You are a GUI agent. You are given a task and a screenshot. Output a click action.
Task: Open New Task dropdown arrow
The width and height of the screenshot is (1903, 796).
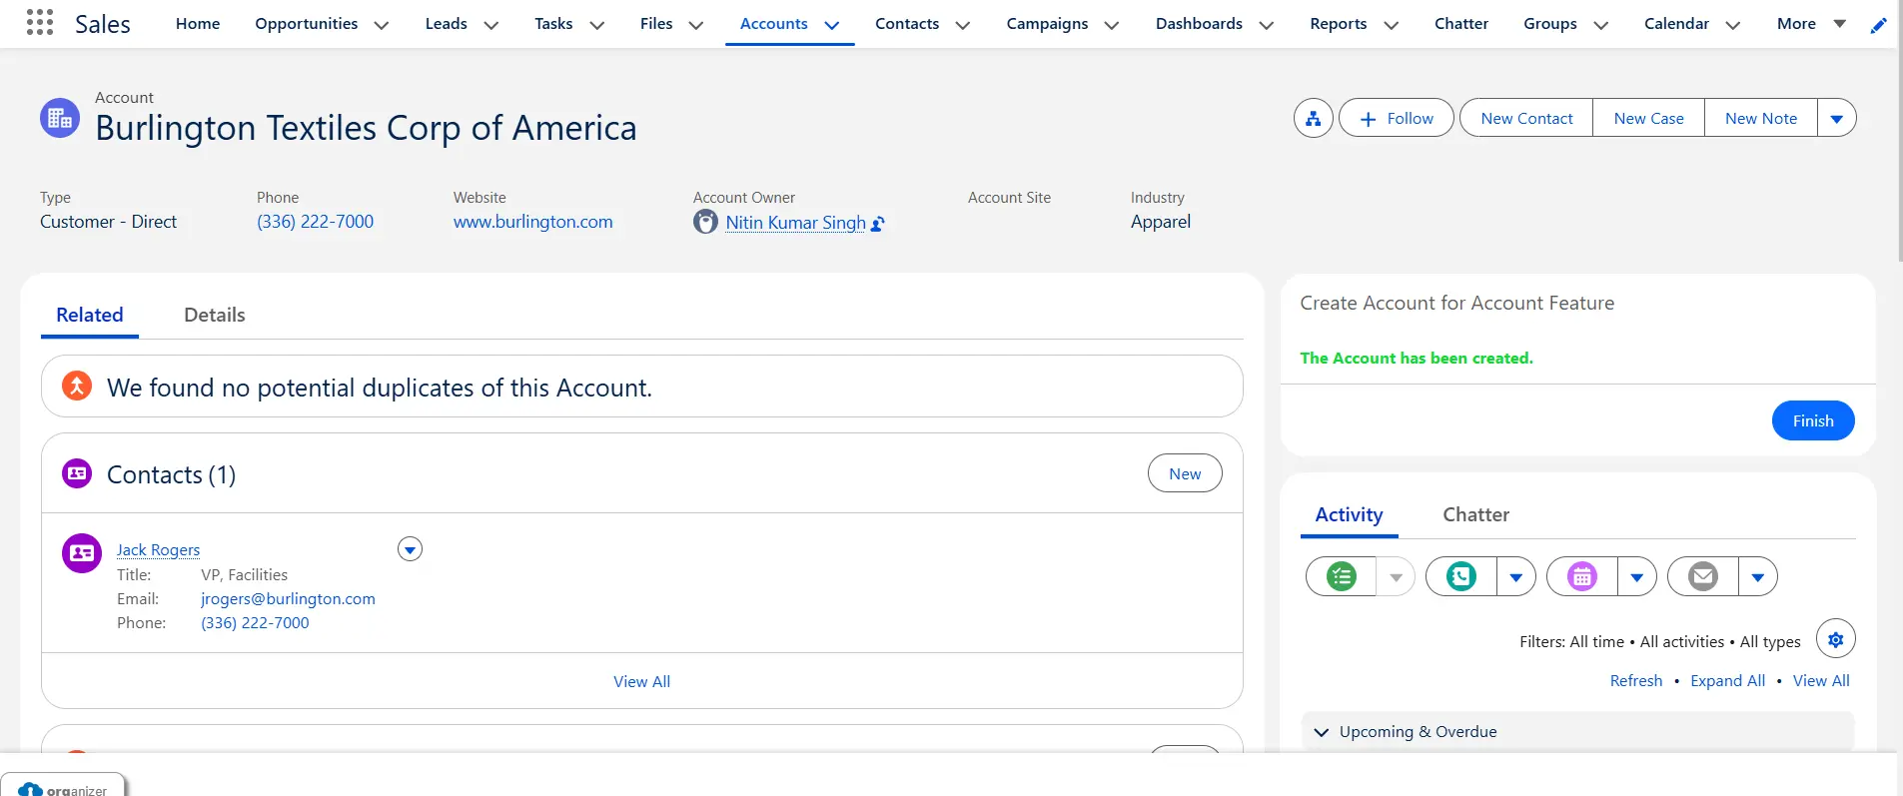1396,576
